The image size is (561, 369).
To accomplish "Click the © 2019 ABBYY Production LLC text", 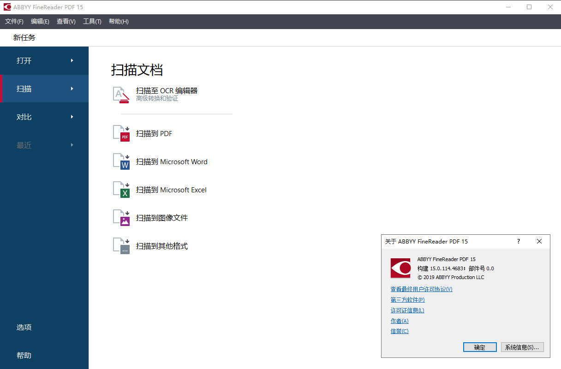I will tap(451, 277).
